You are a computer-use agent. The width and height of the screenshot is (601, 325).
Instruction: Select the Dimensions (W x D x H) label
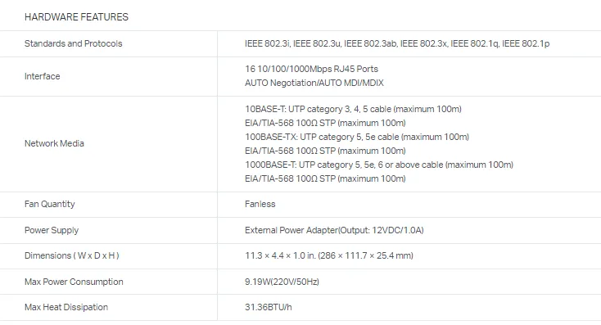coord(72,255)
